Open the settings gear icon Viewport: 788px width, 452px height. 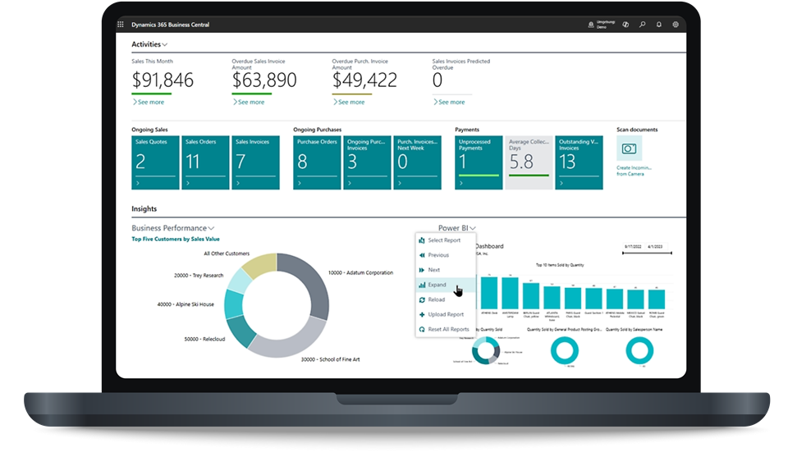(x=676, y=24)
